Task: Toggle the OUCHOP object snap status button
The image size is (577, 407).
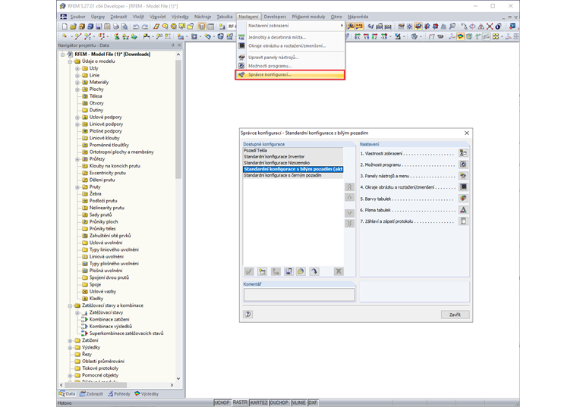Action: pos(279,402)
